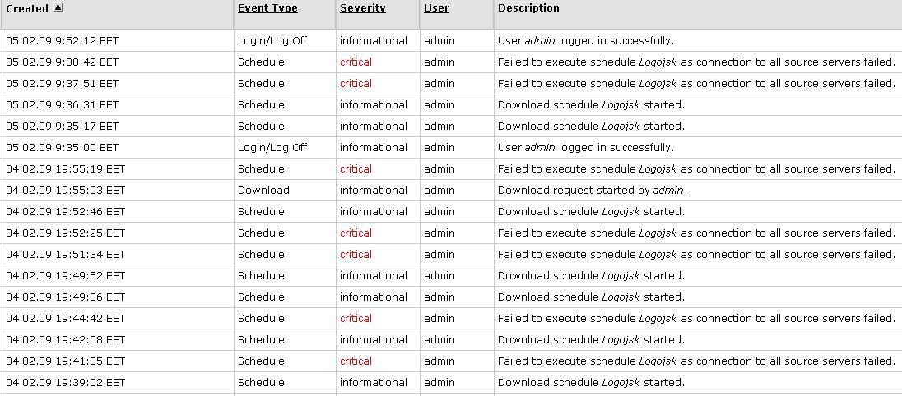Screen dimensions: 902x396
Task: Click the critical severity at 9:37:51
Action: (x=356, y=83)
